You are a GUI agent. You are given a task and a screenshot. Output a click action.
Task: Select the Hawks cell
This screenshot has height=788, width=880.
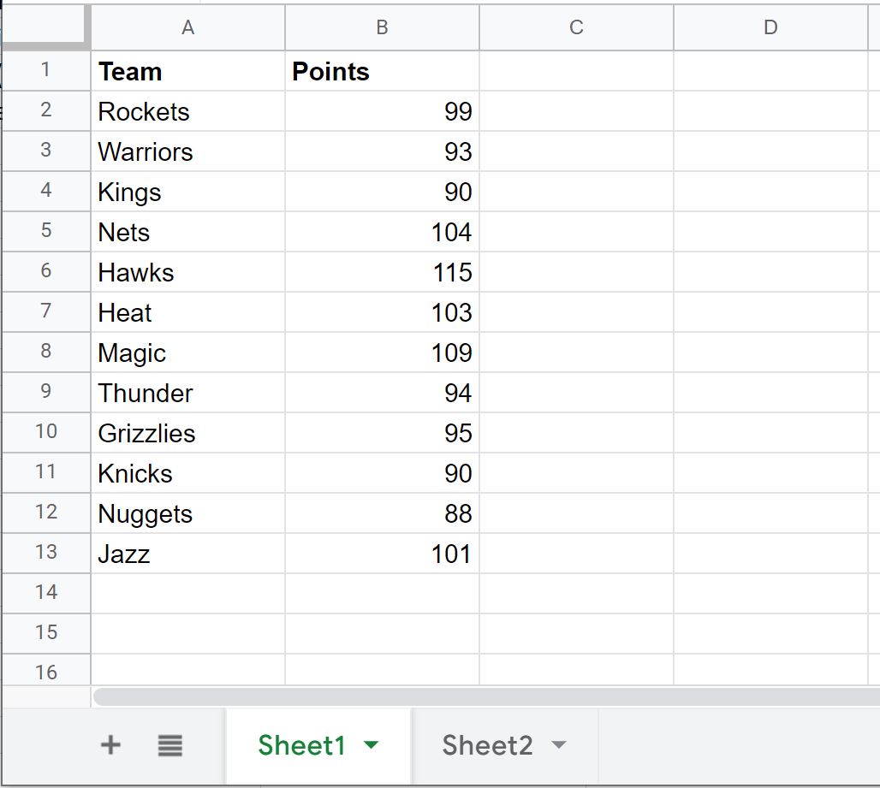pyautogui.click(x=188, y=272)
